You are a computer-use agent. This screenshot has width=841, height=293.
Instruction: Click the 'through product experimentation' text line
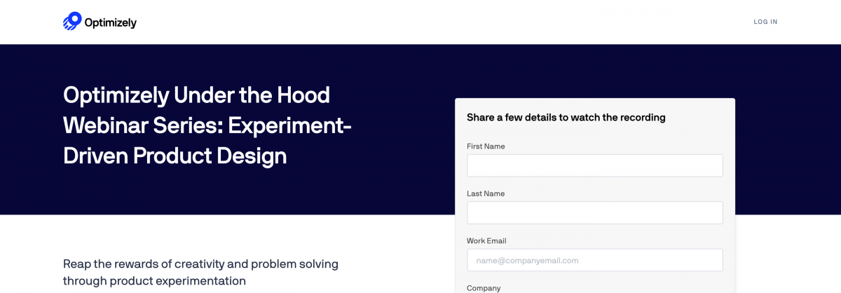pos(154,281)
